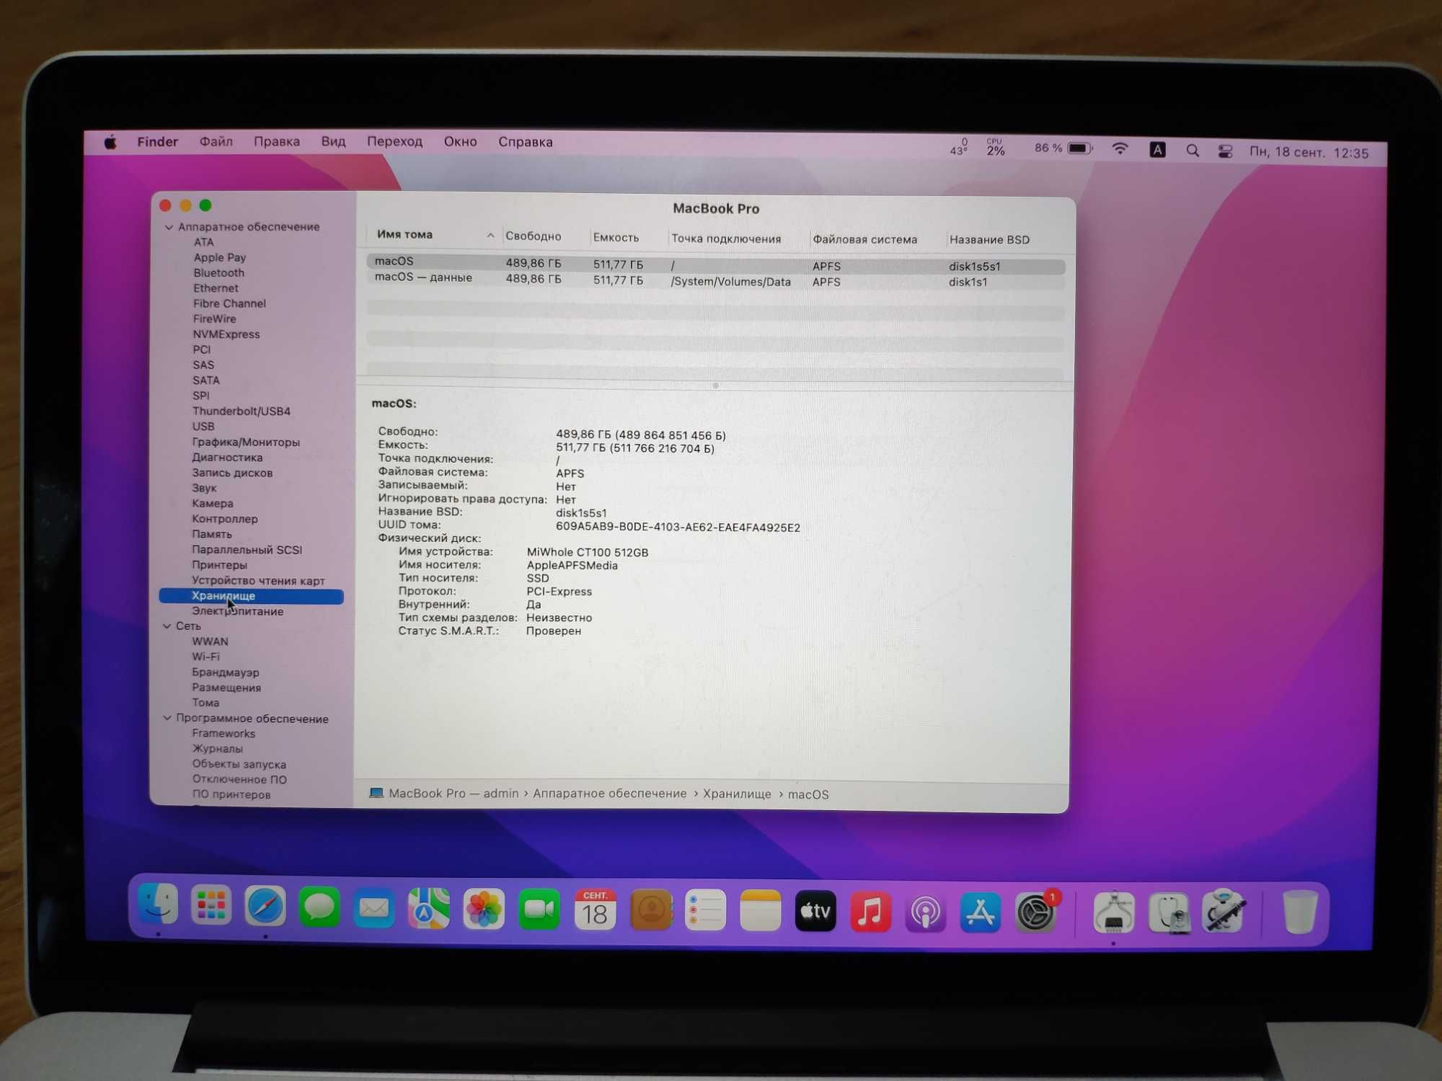Screen dimensions: 1442x1081
Task: Select Хранилище in the sidebar
Action: (x=251, y=596)
